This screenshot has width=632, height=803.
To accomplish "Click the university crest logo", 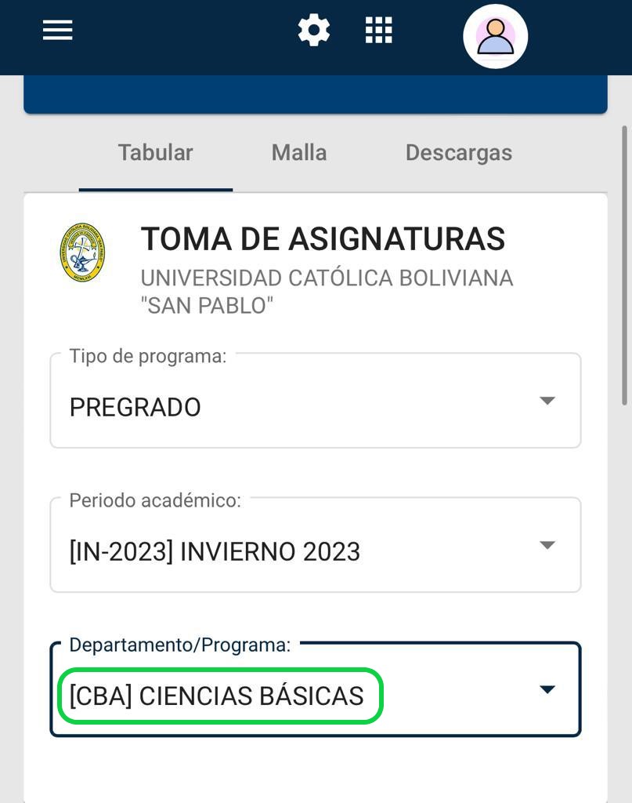I will [x=82, y=253].
